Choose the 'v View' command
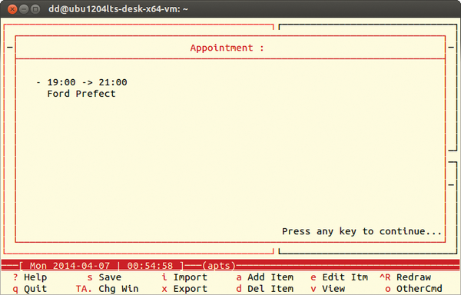 tap(328, 289)
